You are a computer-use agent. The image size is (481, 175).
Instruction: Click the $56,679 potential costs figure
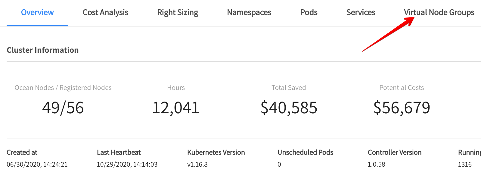tap(402, 108)
